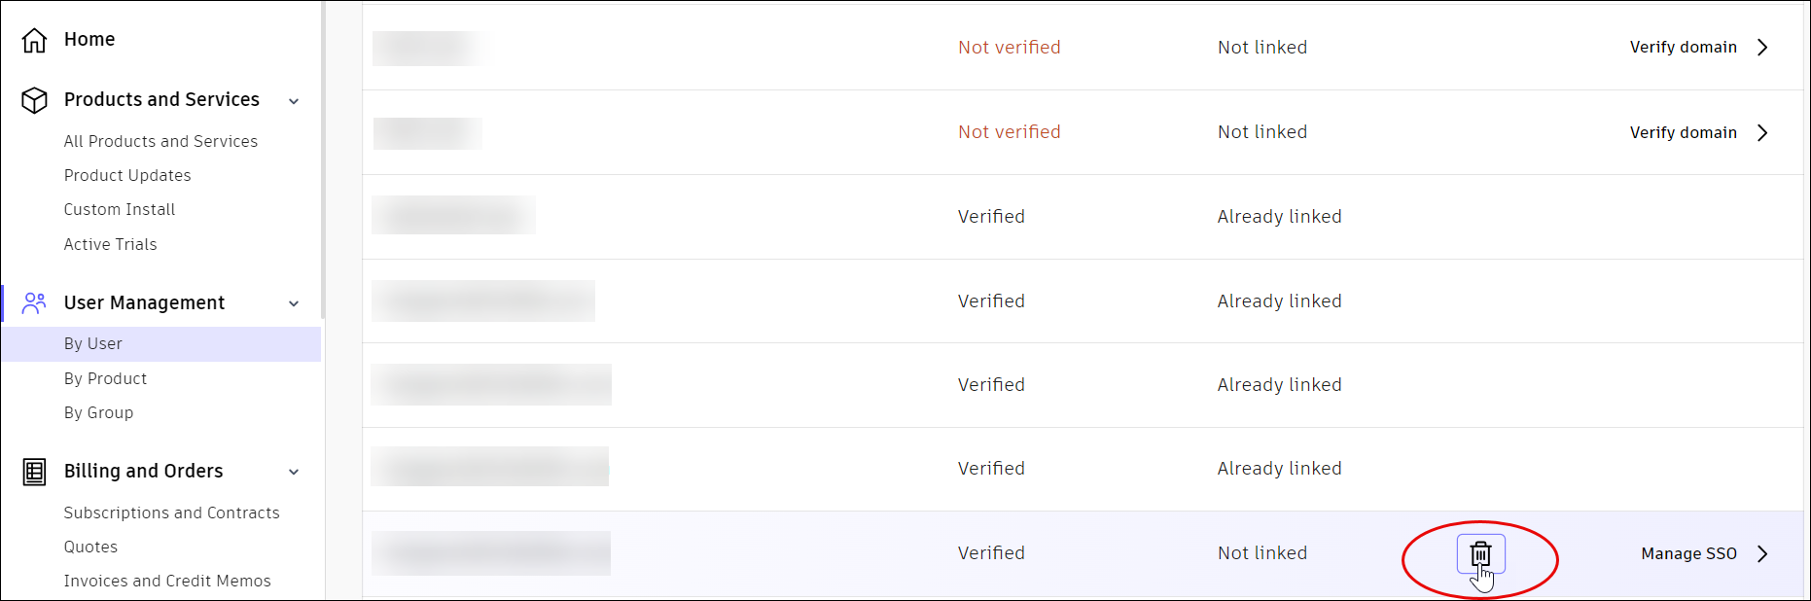
Task: Select By Group under User Management
Action: 98,412
